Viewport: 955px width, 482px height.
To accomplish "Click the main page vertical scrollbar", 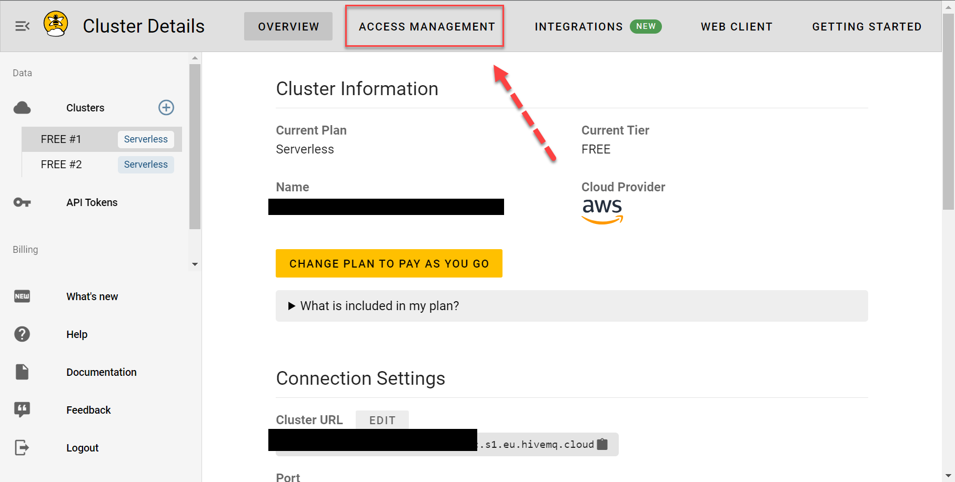I will tap(948, 110).
